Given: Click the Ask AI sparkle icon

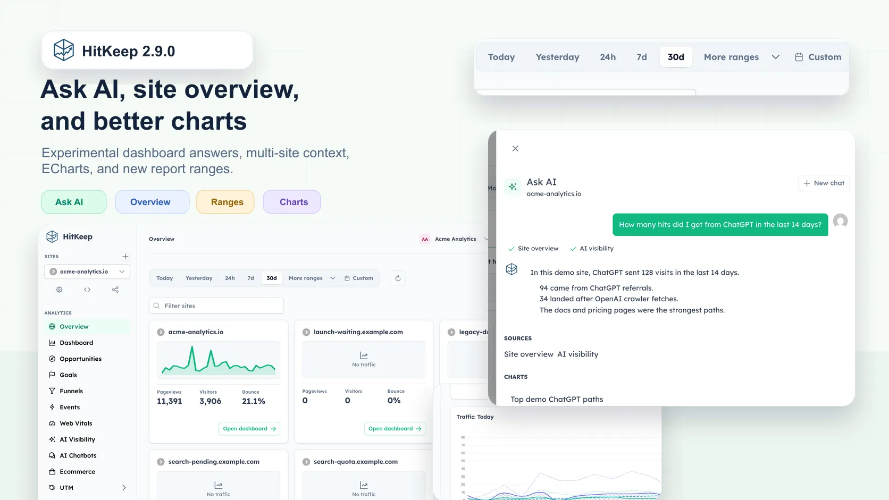Looking at the screenshot, I should 513,187.
